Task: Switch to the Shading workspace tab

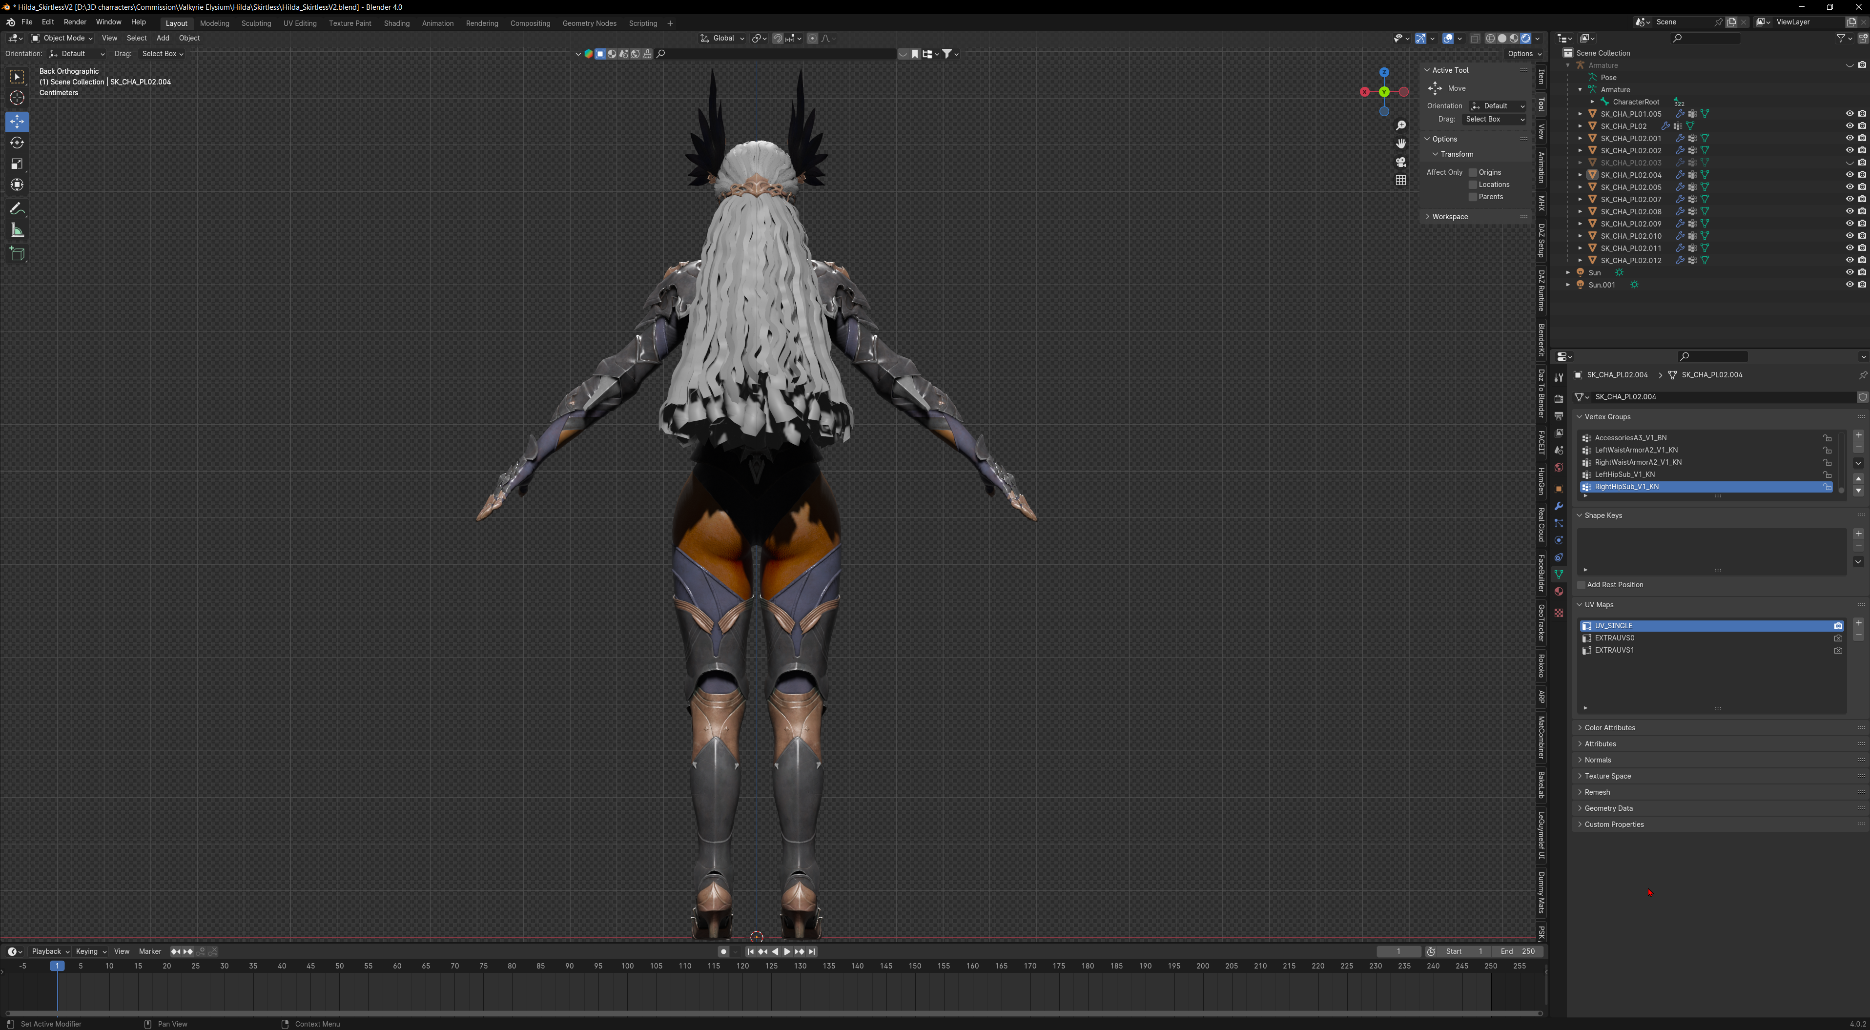Action: [396, 23]
